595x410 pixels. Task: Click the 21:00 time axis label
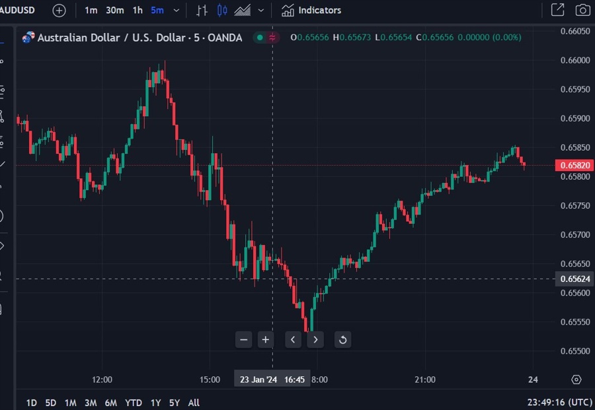point(425,380)
